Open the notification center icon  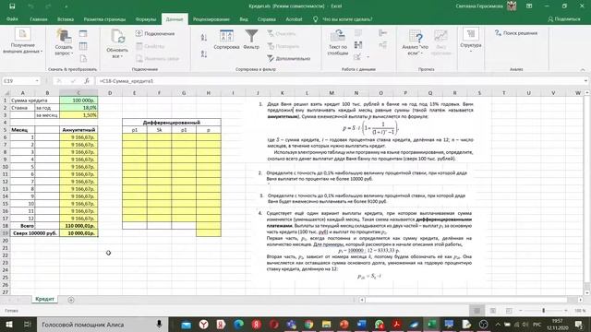point(579,324)
